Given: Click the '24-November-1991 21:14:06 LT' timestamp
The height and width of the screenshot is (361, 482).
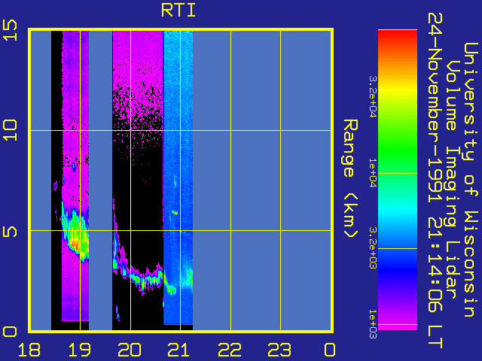Looking at the screenshot, I should click(435, 180).
